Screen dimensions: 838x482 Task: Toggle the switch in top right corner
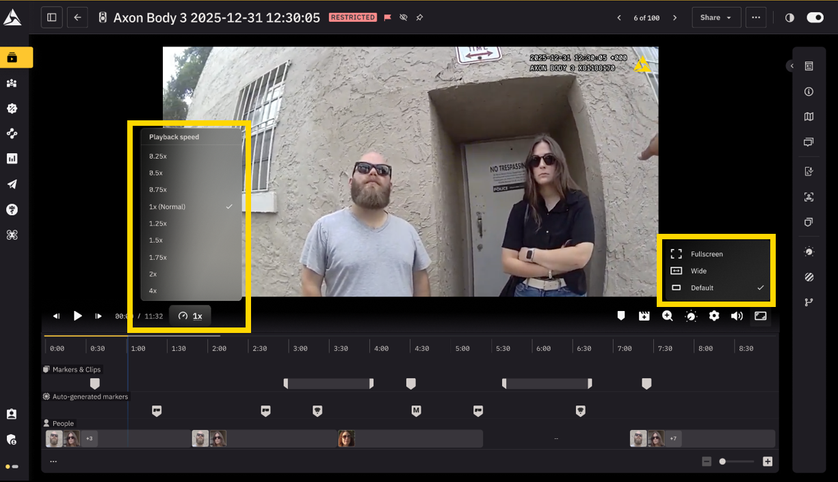coord(815,18)
